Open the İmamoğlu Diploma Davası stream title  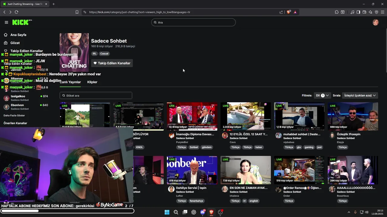pyautogui.click(x=195, y=134)
